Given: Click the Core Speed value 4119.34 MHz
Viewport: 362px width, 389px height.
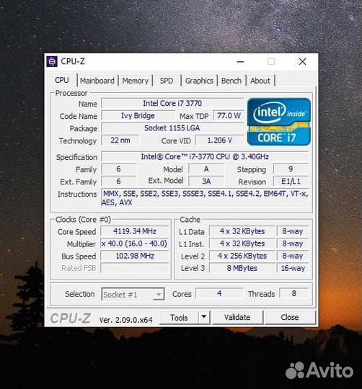Looking at the screenshot, I should pyautogui.click(x=135, y=231).
